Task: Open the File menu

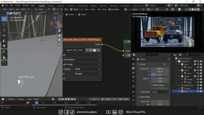Action: click(7, 5)
